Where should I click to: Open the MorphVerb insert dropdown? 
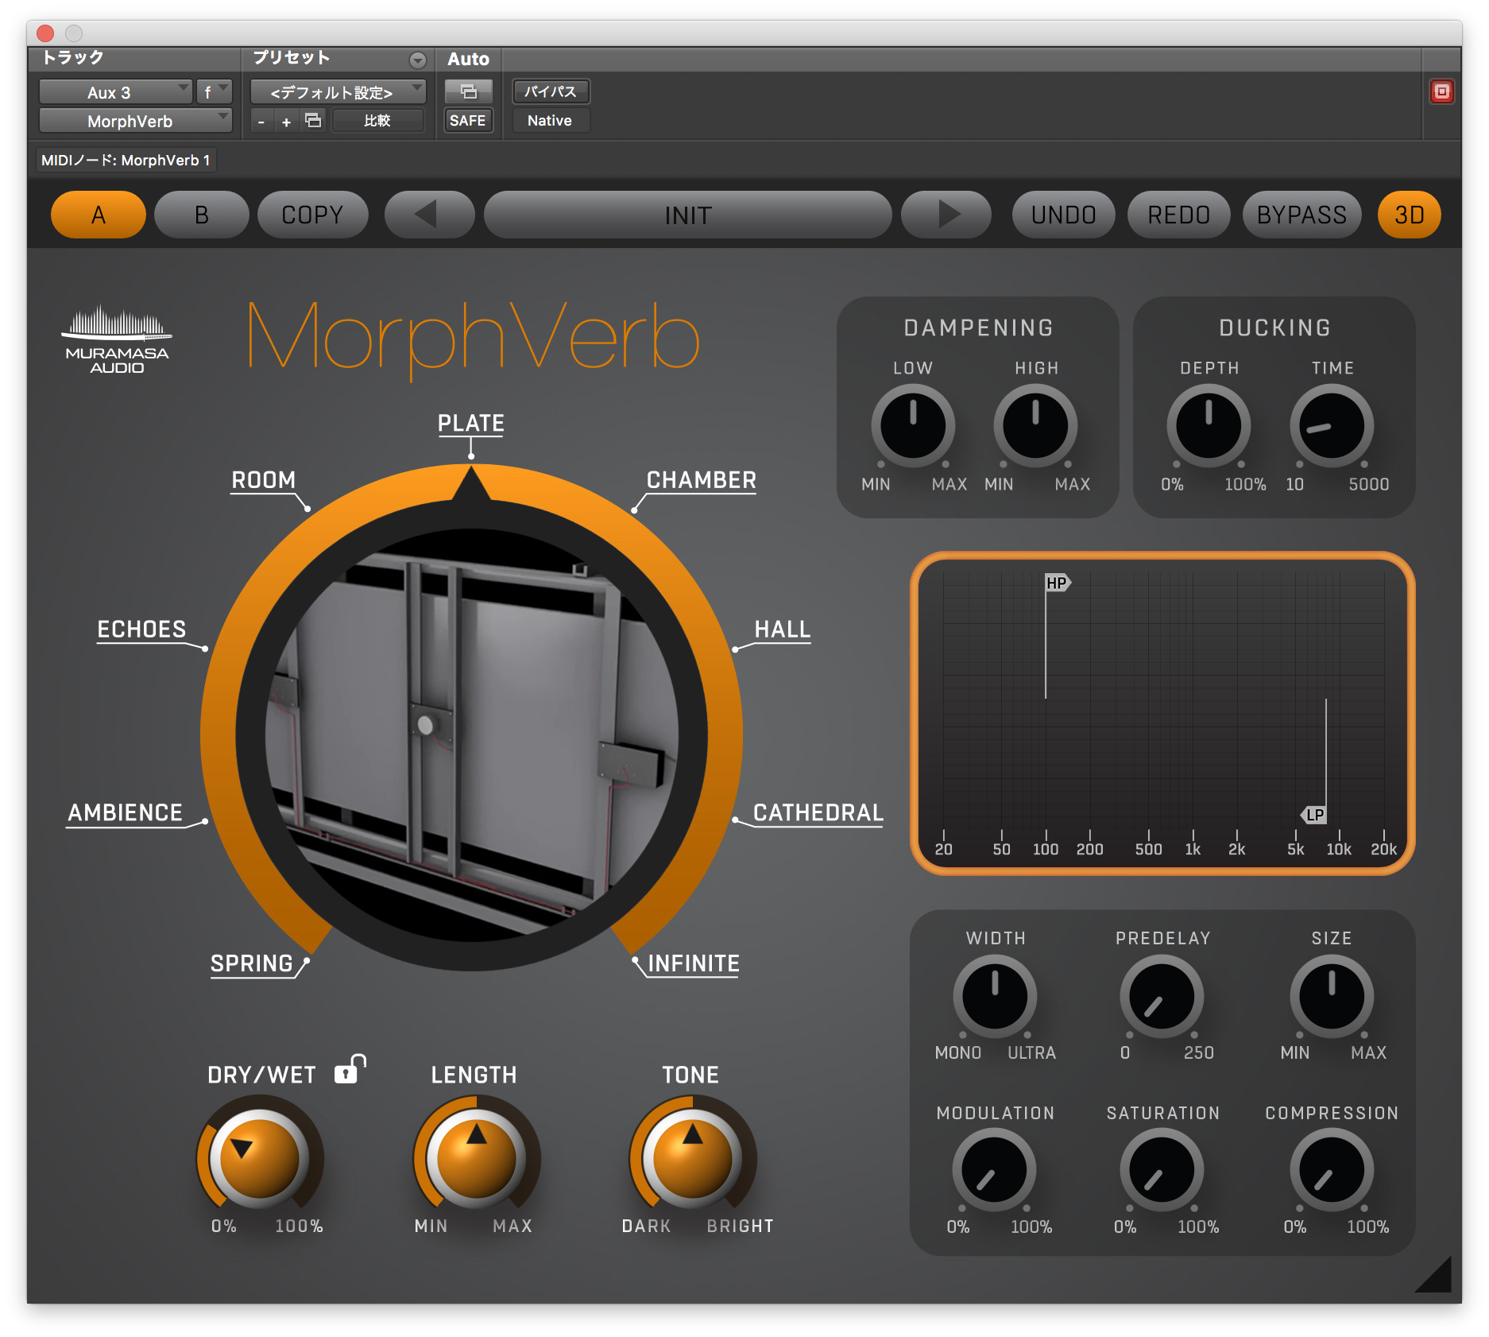coord(135,120)
